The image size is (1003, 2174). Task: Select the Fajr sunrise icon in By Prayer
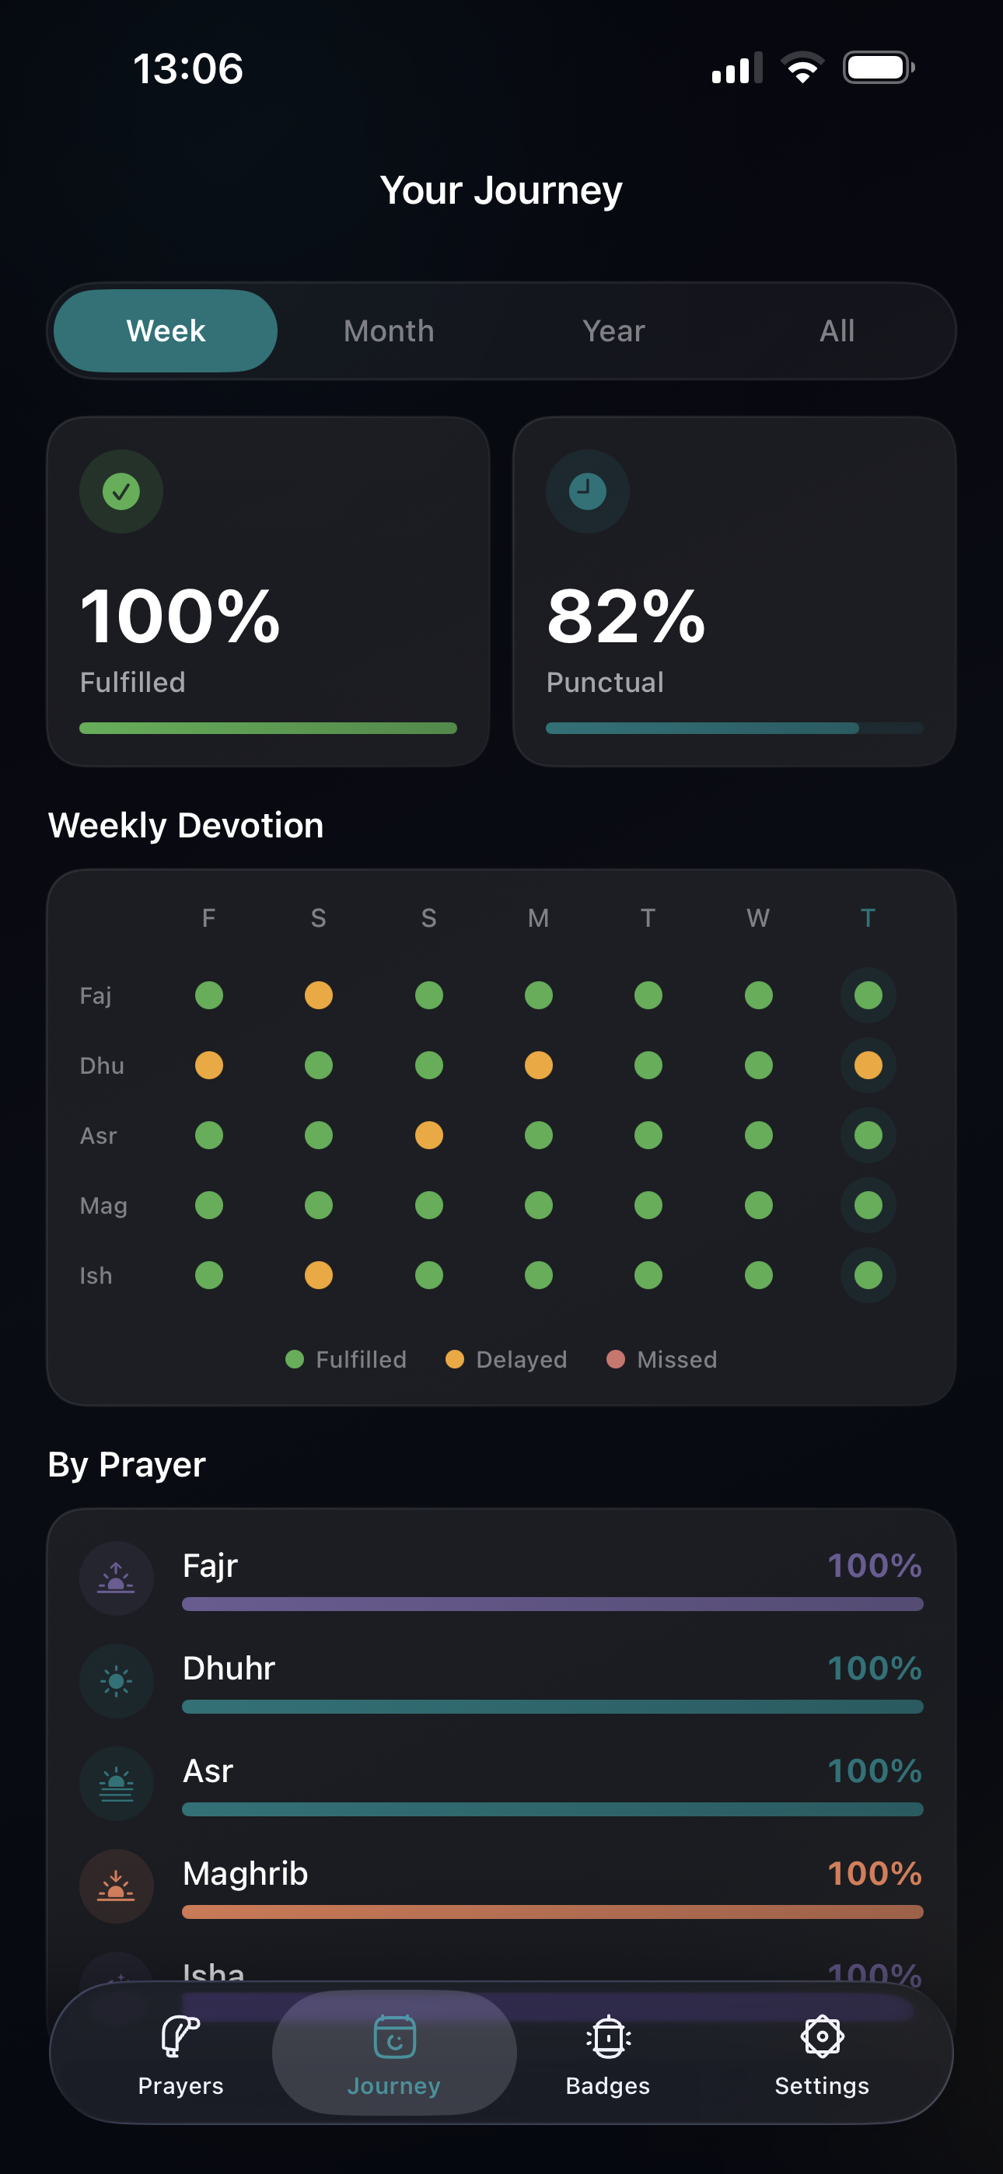117,1577
